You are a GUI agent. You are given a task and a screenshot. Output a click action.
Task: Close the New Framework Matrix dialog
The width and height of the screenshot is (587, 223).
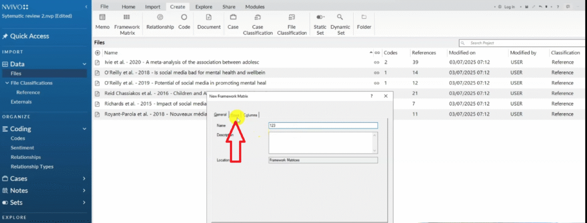386,96
